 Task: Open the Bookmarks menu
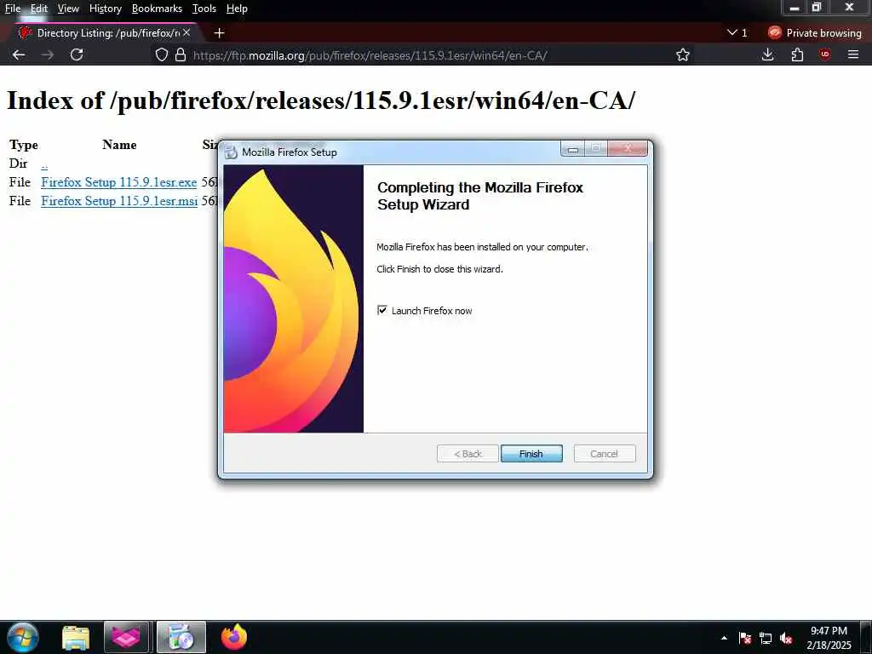pyautogui.click(x=157, y=9)
